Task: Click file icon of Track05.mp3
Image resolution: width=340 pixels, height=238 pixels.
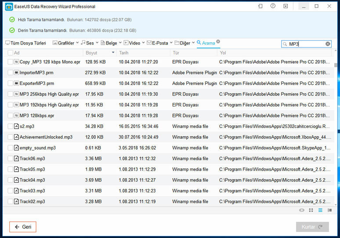Action: click(x=16, y=169)
